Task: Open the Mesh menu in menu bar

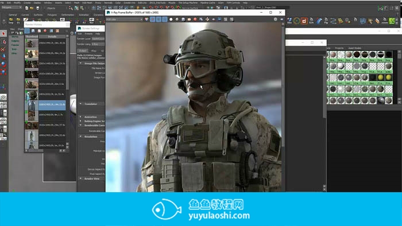Action: pyautogui.click(x=76, y=2)
